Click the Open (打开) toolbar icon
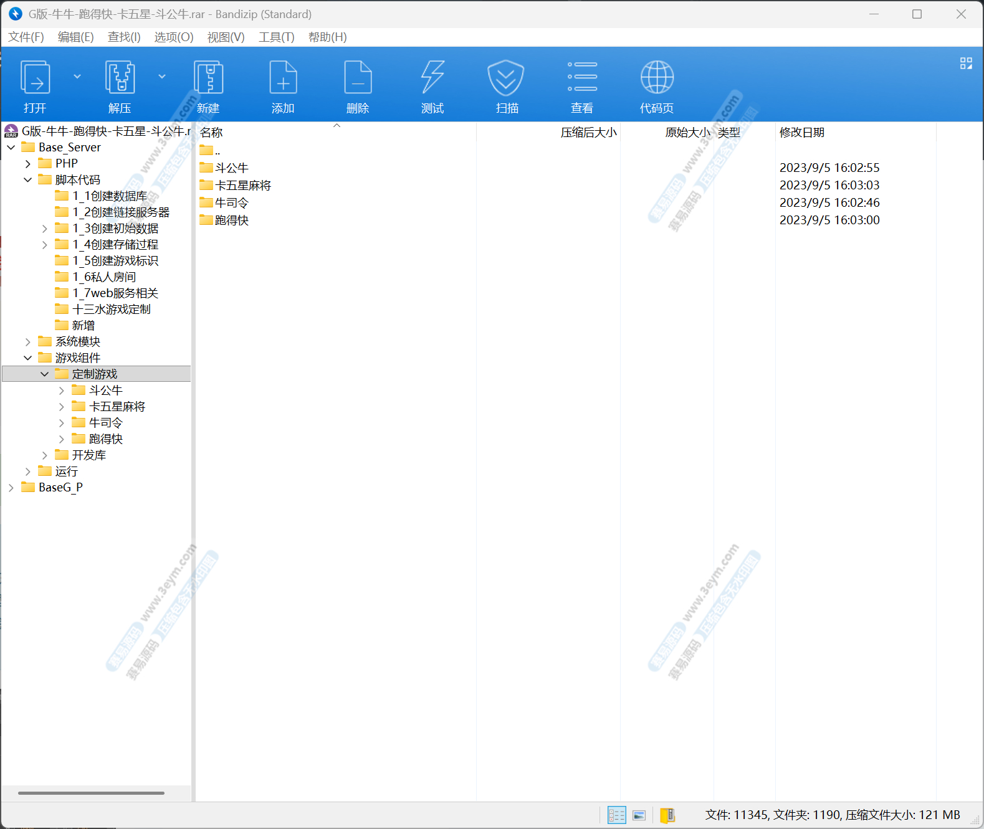This screenshot has width=984, height=829. pyautogui.click(x=36, y=78)
